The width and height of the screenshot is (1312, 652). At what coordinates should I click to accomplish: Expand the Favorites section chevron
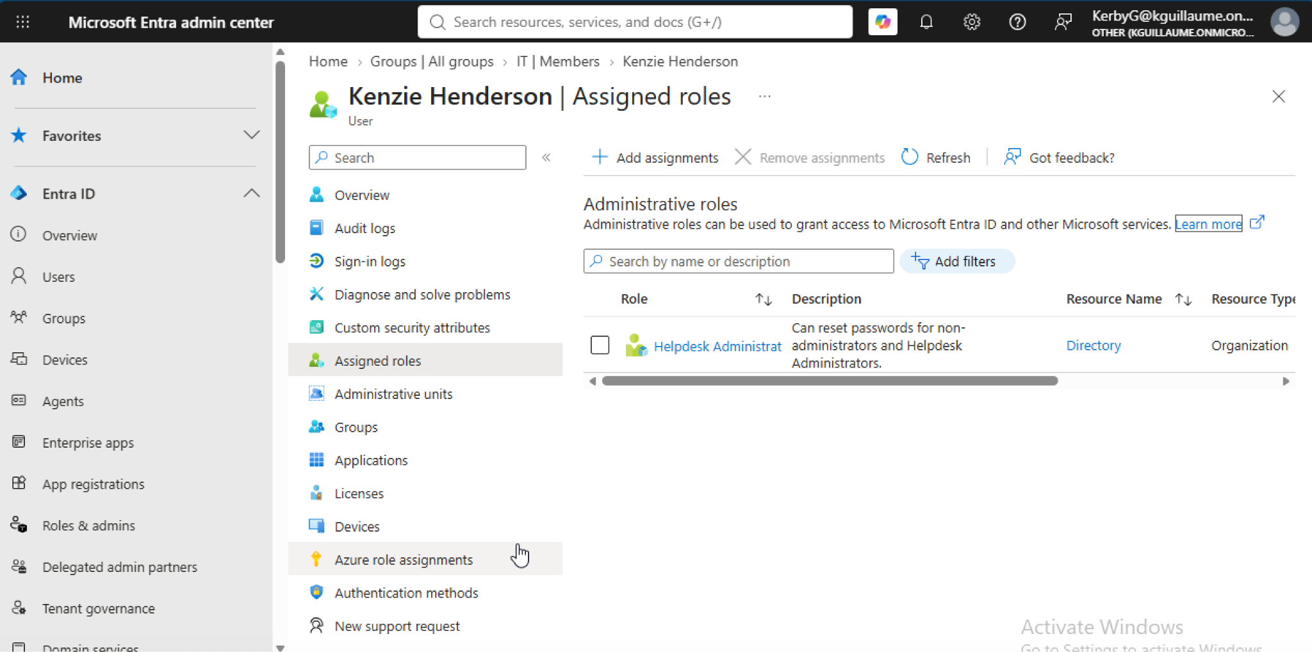pos(252,135)
